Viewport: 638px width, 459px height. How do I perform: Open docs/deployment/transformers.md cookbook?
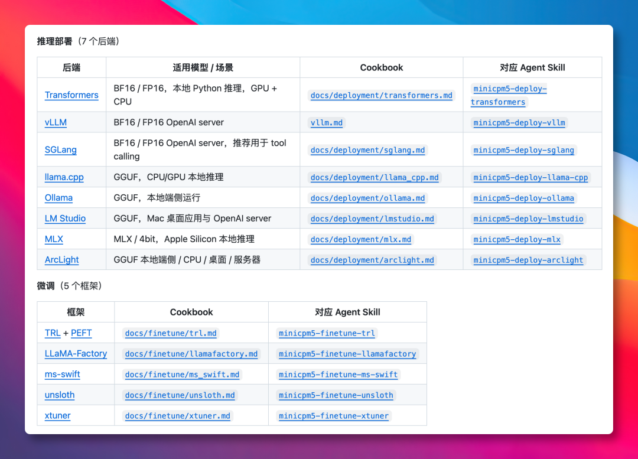381,95
